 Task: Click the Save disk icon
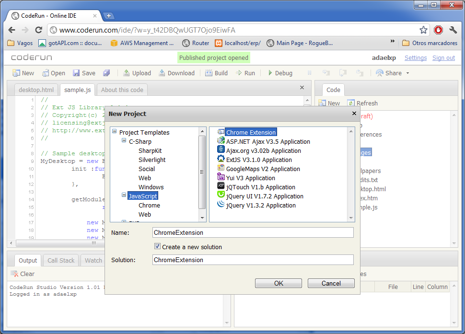[x=76, y=73]
